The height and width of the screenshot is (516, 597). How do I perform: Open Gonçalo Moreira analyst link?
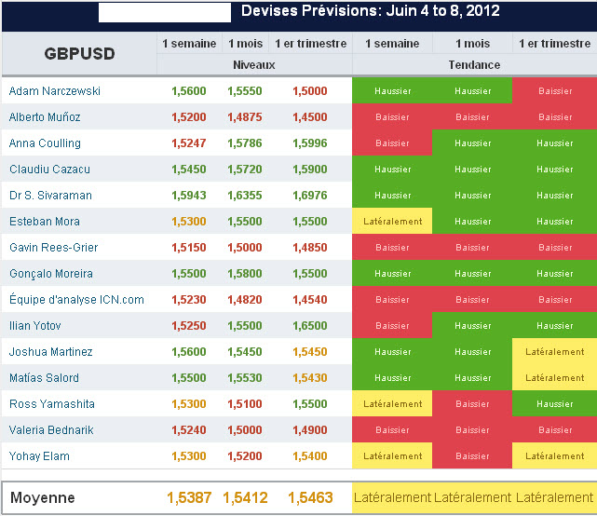[x=51, y=274]
